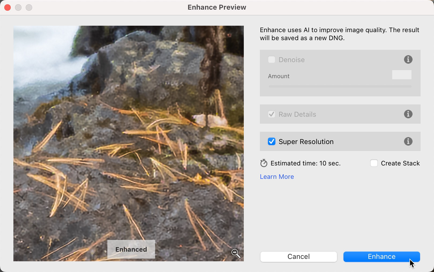434x272 pixels.
Task: Uncheck the Super Resolution checkbox
Action: [x=272, y=141]
